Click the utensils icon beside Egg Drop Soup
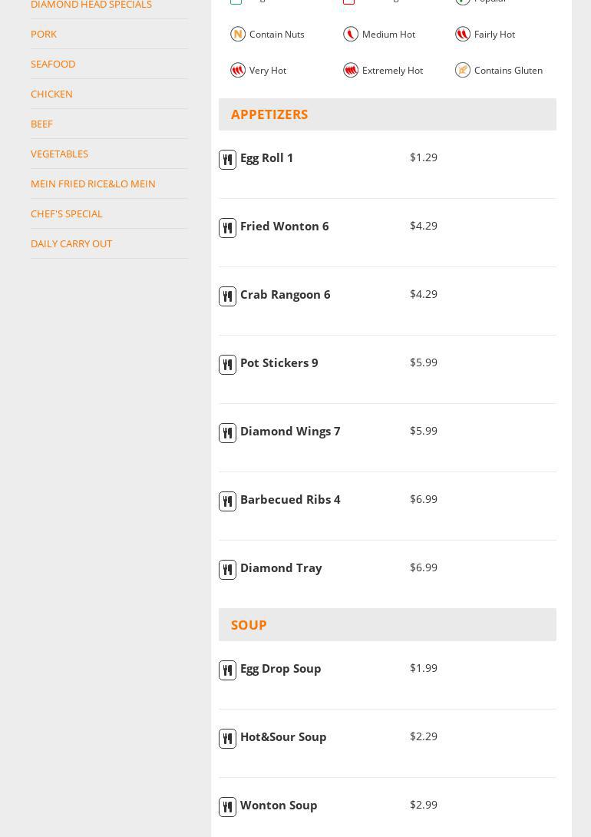 [227, 670]
